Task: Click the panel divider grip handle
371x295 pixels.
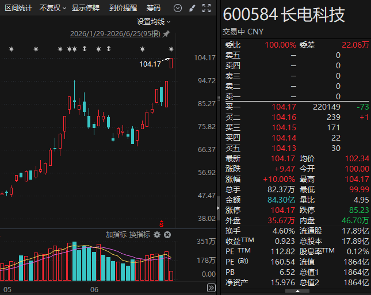Action: pos(218,98)
